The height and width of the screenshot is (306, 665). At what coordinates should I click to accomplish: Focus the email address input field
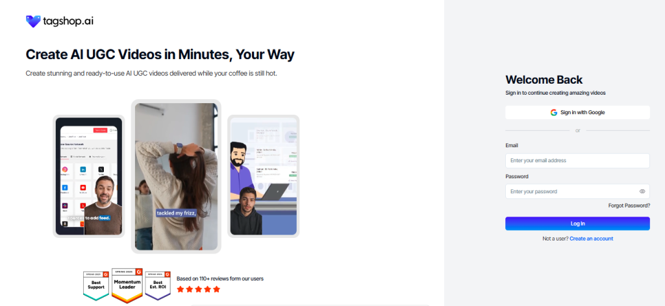click(577, 160)
